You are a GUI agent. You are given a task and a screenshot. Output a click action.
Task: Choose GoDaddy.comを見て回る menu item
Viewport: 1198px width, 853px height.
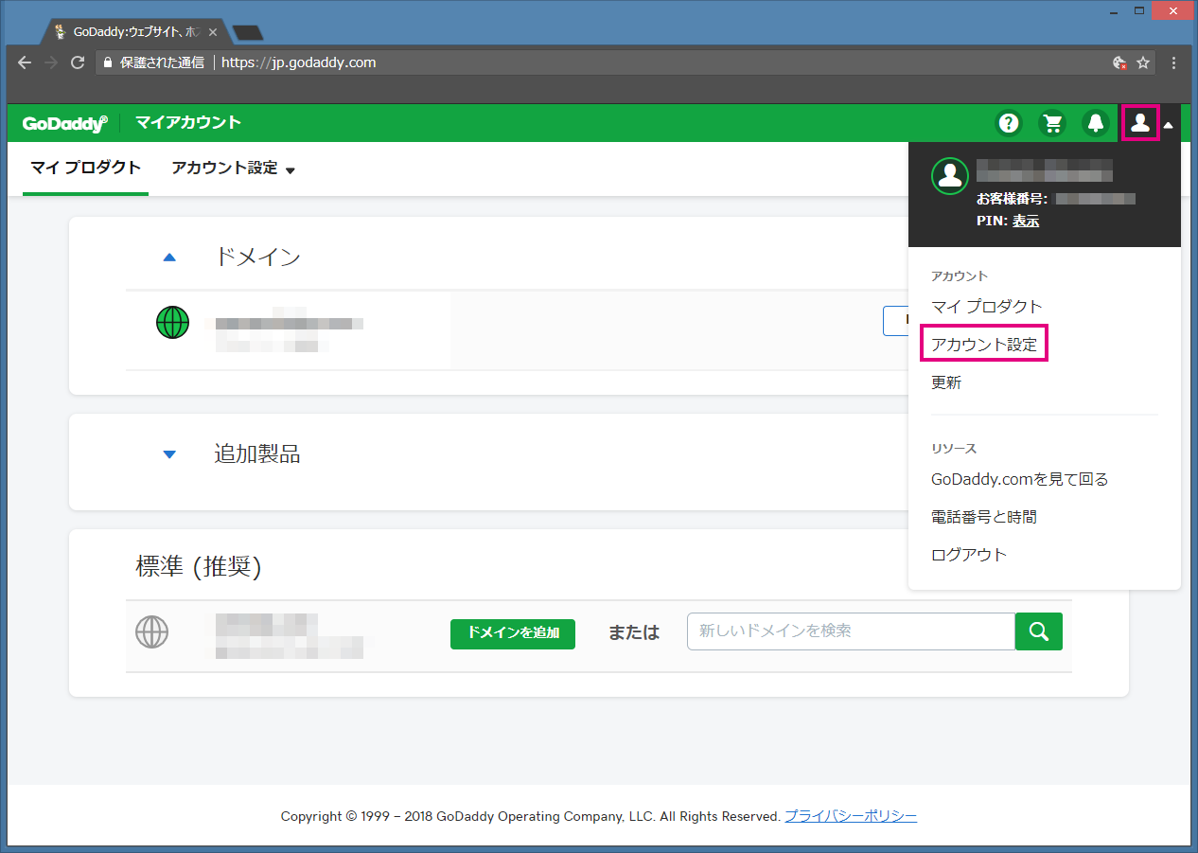(1019, 479)
